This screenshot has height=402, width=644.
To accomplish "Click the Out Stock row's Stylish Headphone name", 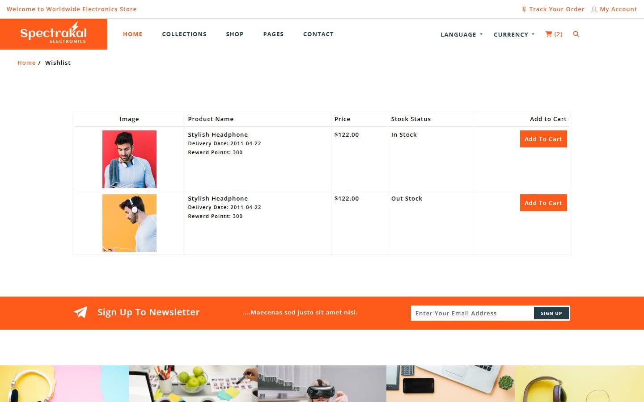I will coord(218,198).
